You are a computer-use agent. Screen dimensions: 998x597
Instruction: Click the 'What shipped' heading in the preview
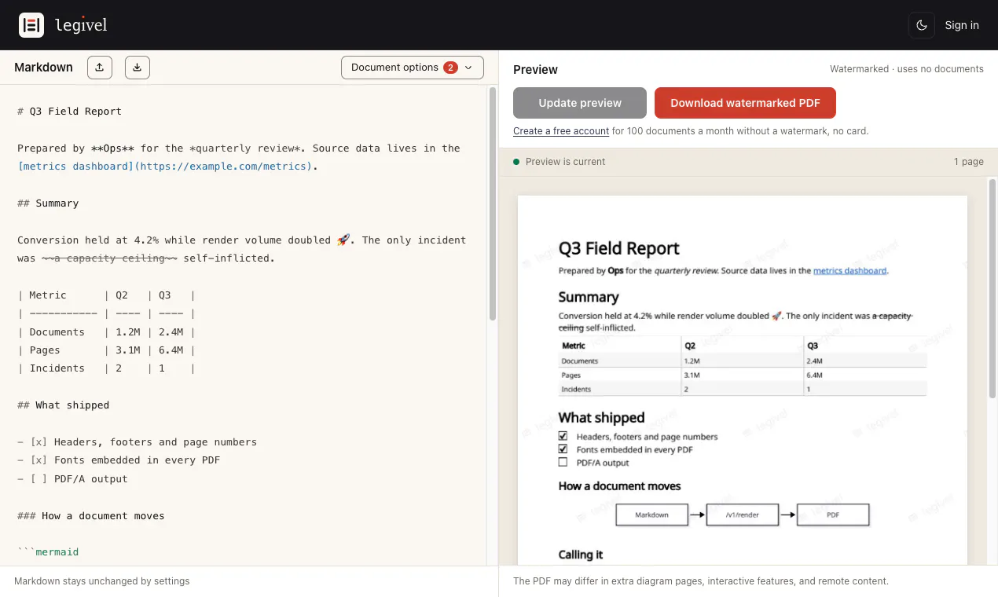click(x=601, y=418)
